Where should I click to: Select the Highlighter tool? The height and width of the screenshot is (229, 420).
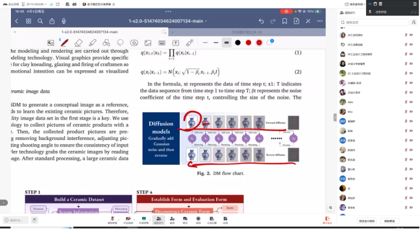coord(92,43)
